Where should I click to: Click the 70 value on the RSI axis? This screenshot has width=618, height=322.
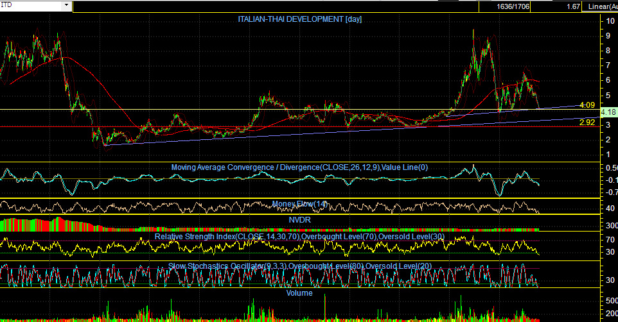click(x=610, y=240)
